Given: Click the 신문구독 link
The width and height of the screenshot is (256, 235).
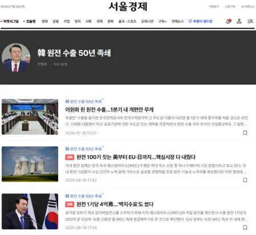Looking at the screenshot, I should [x=230, y=7].
